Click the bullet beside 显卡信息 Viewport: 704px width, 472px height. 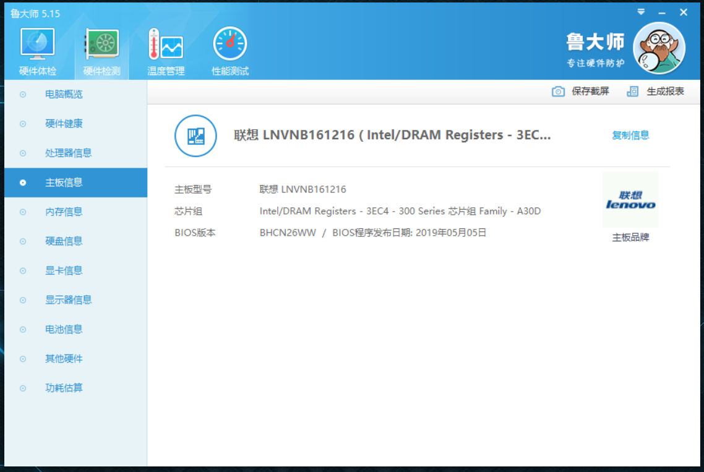coord(23,271)
